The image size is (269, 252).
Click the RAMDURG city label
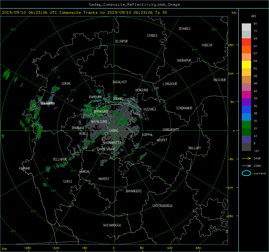click(95, 97)
